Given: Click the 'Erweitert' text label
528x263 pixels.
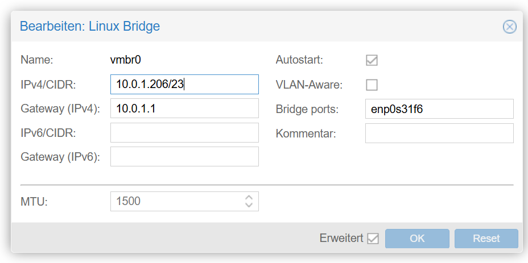Looking at the screenshot, I should 341,239.
